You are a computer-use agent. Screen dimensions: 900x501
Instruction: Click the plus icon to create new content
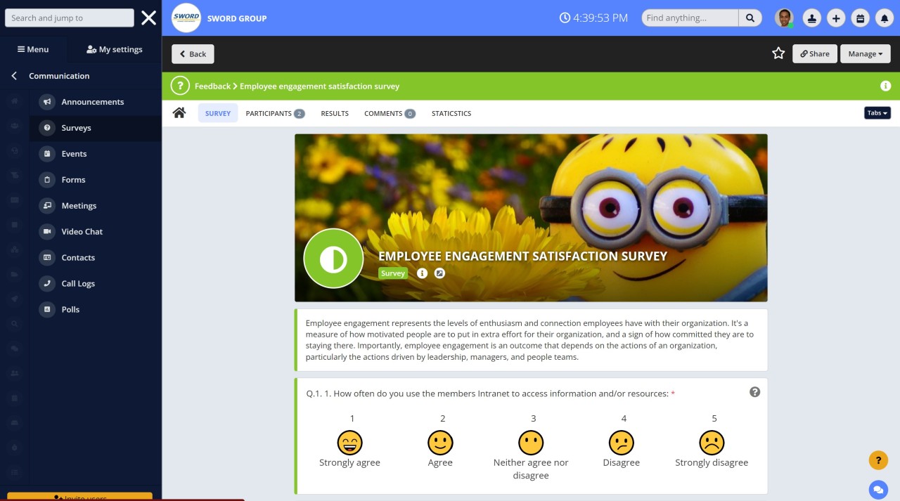(x=836, y=18)
